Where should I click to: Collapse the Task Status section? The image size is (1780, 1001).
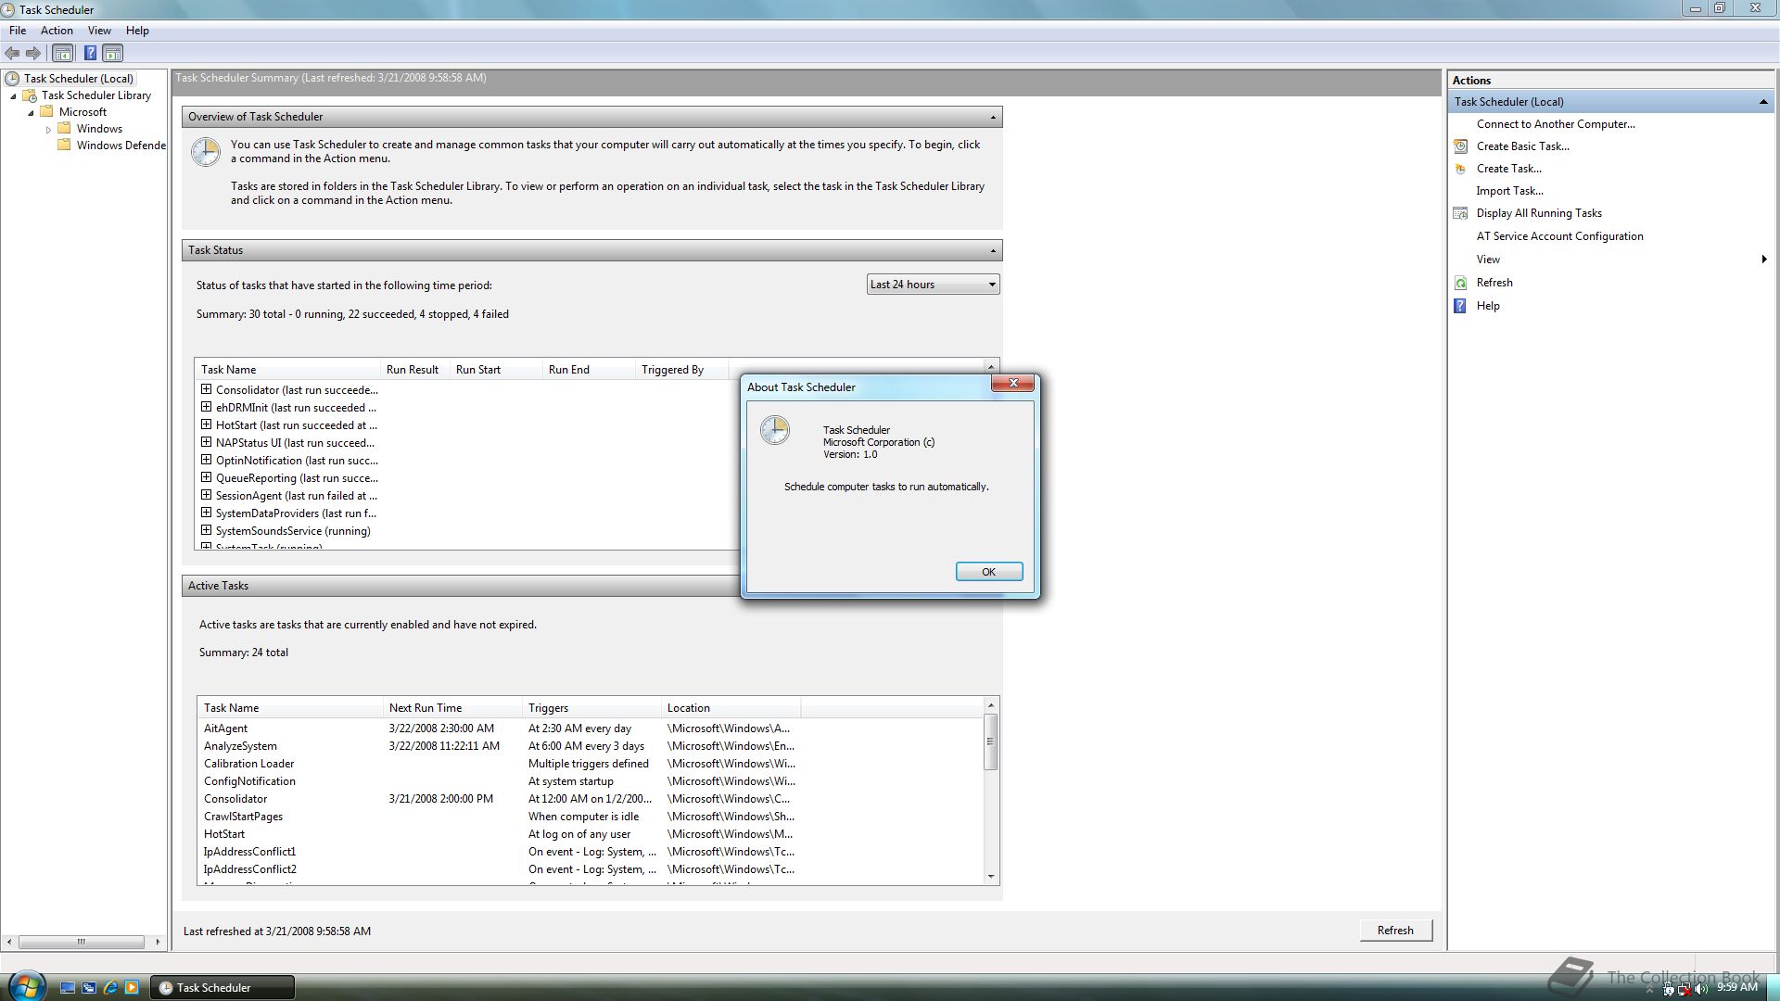coord(993,251)
